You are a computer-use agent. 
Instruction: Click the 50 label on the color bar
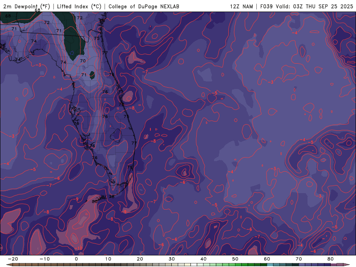tap(235, 259)
